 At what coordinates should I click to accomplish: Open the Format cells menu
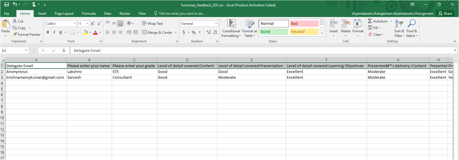click(358, 28)
